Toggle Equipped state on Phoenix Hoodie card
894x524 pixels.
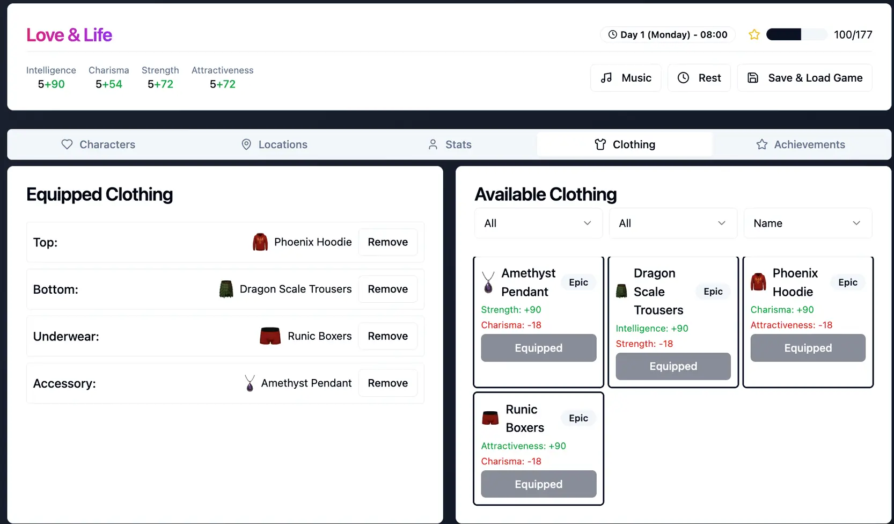pos(808,348)
